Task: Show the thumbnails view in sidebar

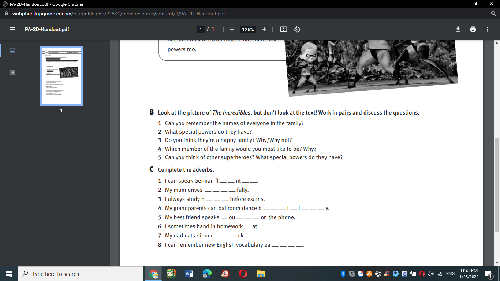Action: pos(12,50)
